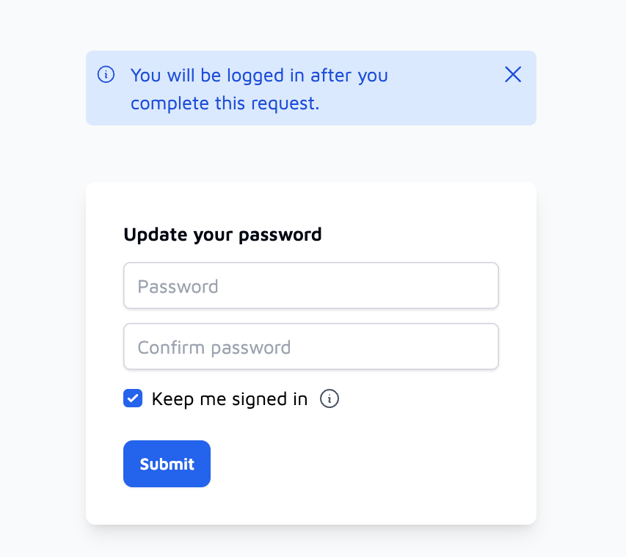The width and height of the screenshot is (626, 557).
Task: Toggle the blue checked box in the form
Action: pos(133,398)
